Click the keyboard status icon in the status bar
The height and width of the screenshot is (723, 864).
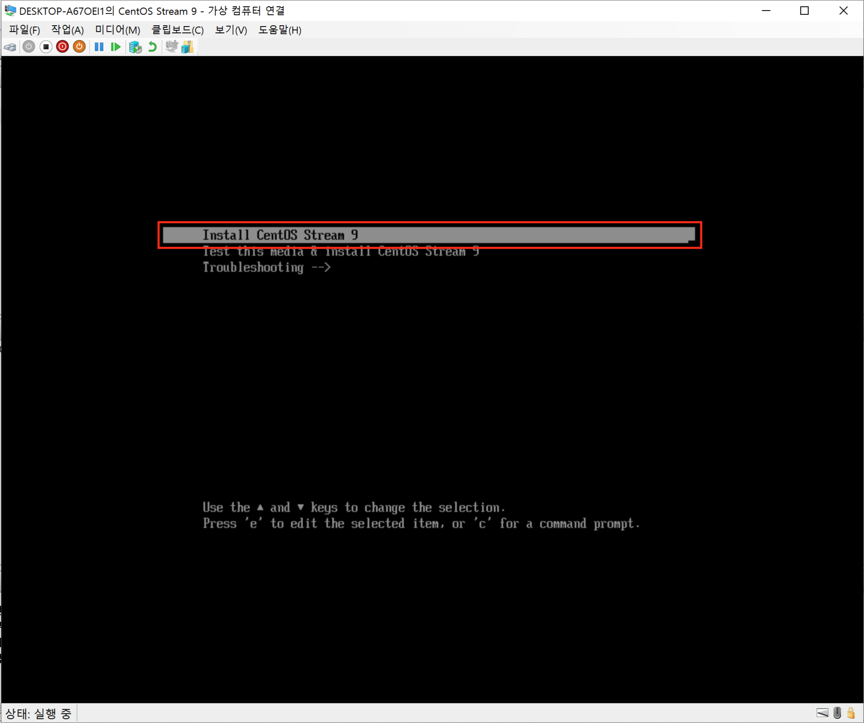[822, 713]
